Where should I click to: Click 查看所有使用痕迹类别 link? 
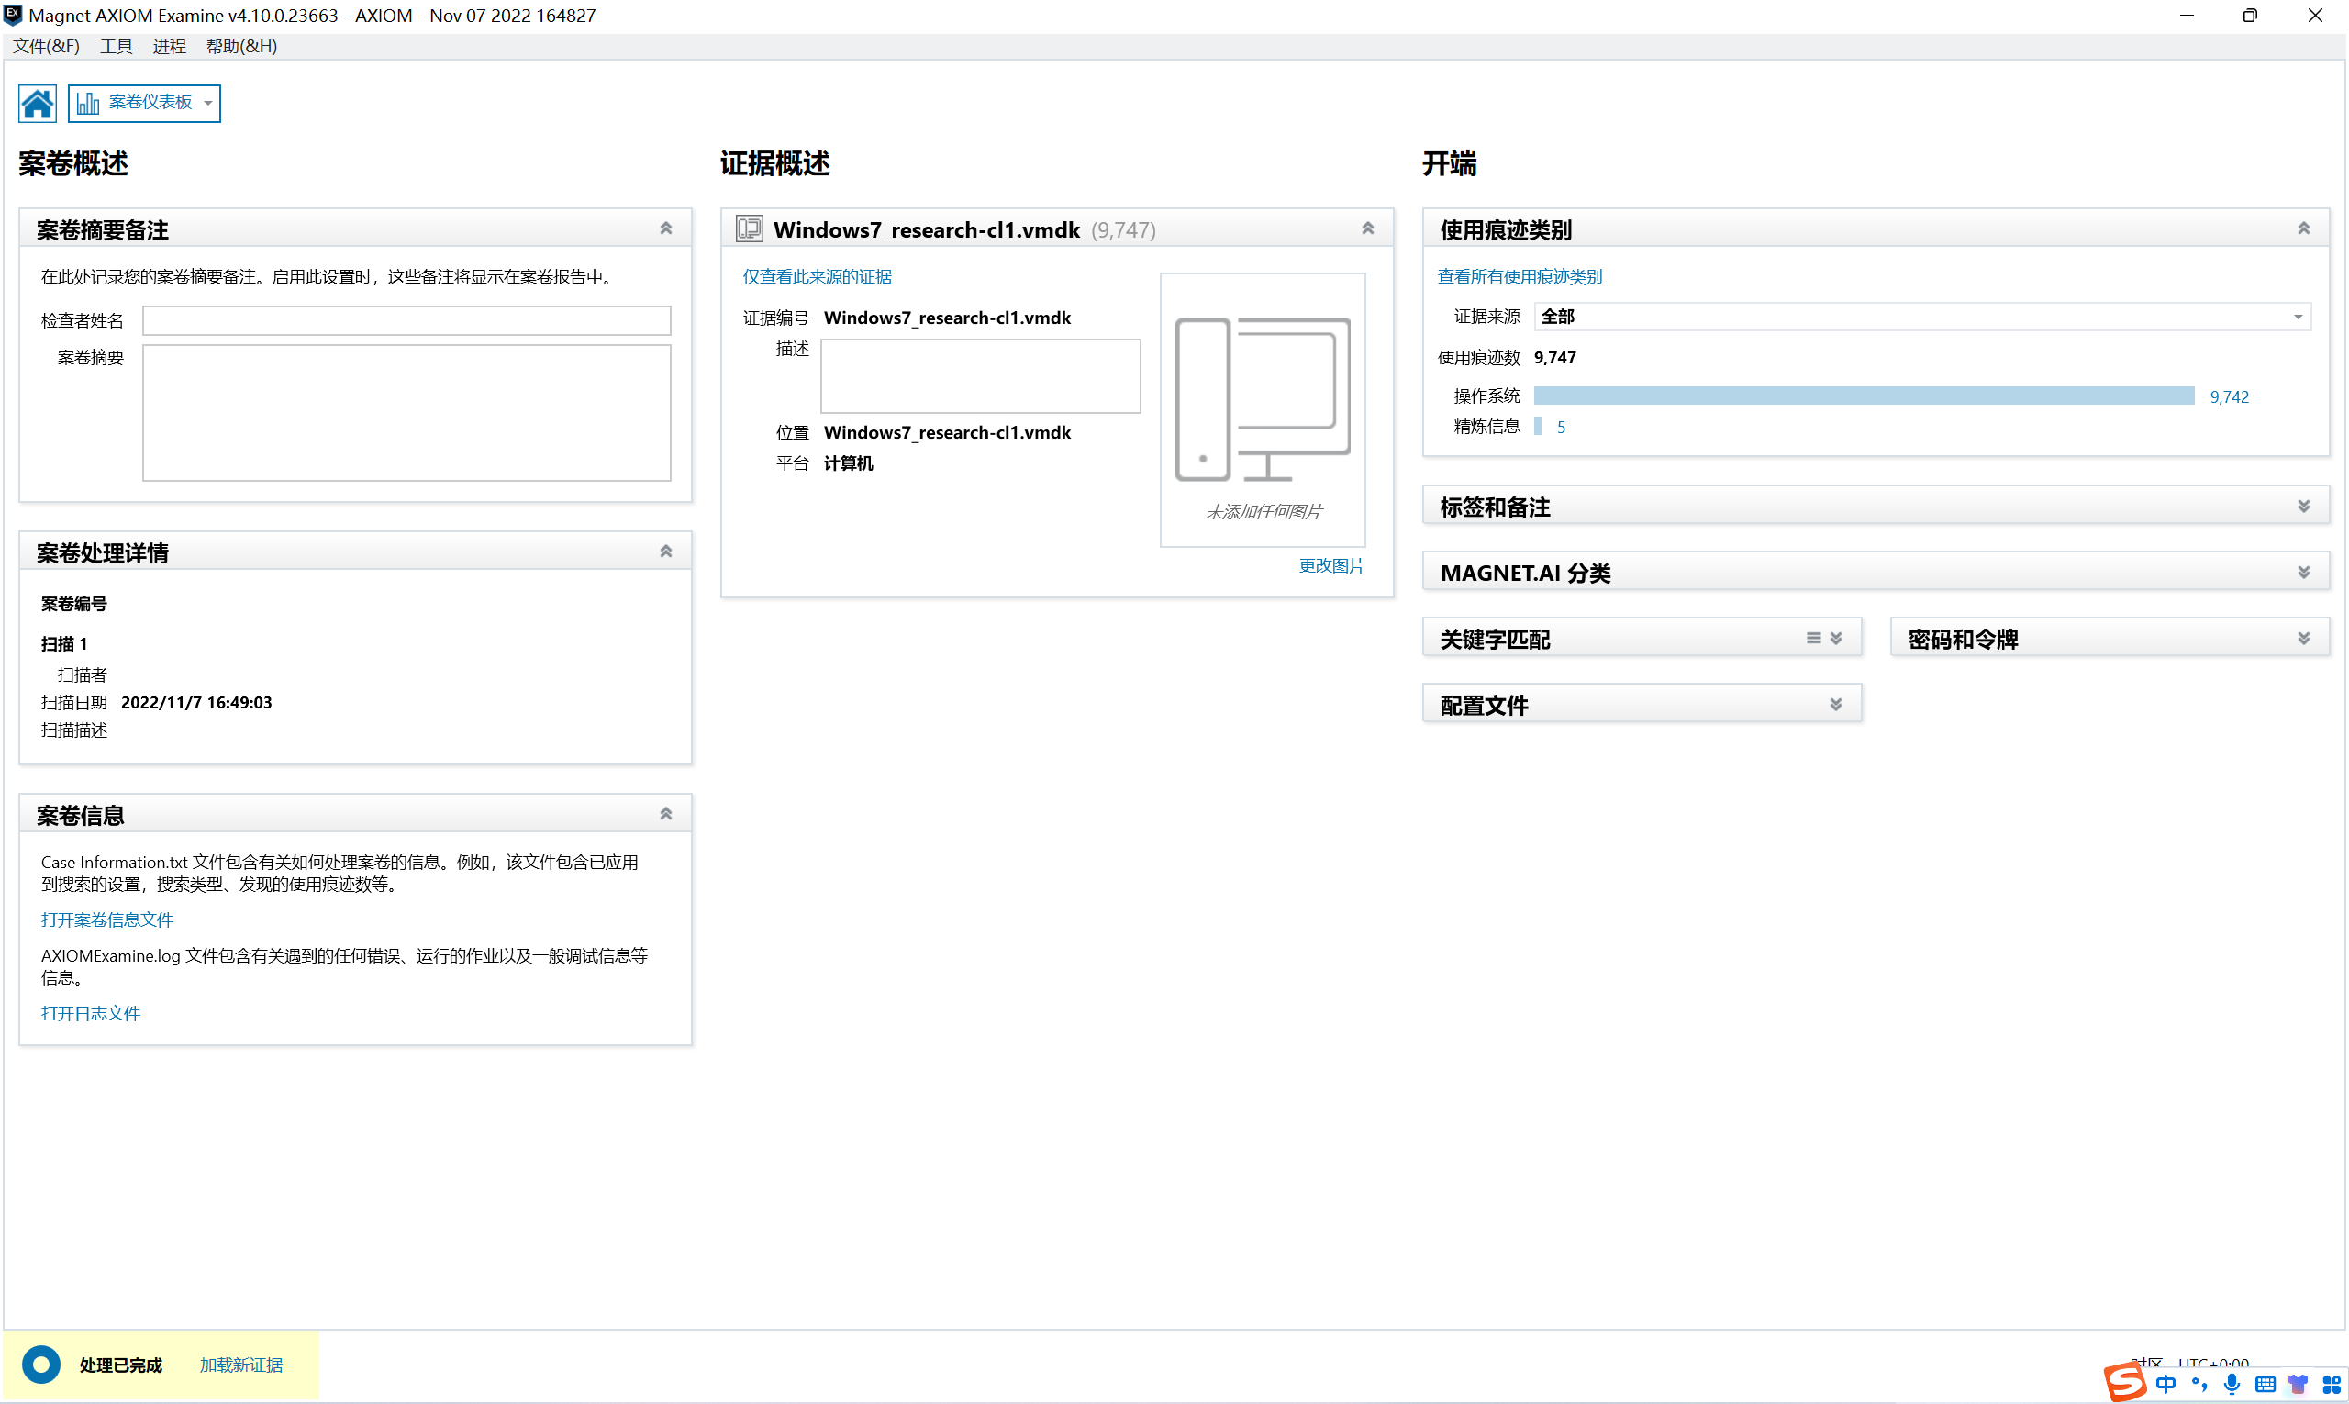(1520, 277)
